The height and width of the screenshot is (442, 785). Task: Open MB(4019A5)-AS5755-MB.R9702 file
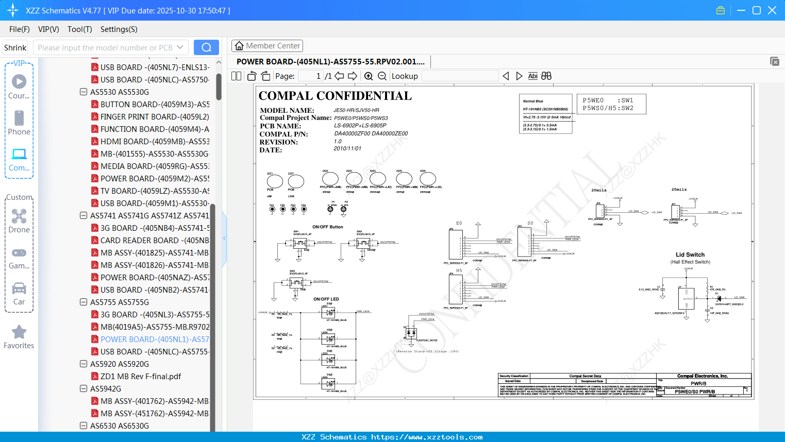[155, 327]
